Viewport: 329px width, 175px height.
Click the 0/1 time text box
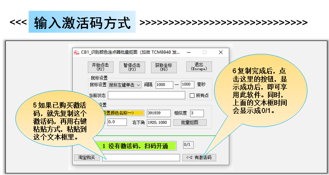[x=188, y=145]
